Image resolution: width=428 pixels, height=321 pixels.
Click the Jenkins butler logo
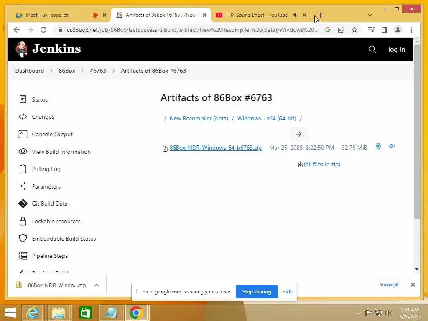click(x=22, y=49)
